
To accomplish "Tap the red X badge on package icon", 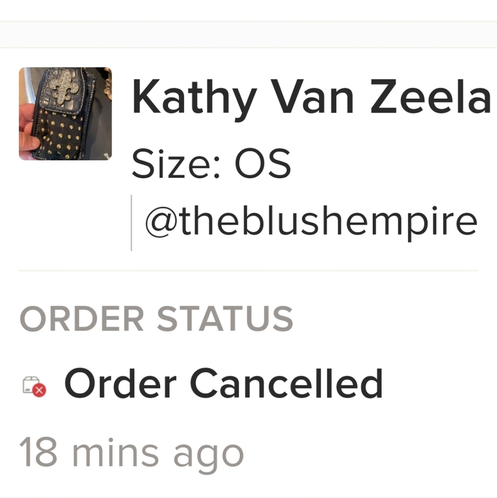I will coord(40,390).
